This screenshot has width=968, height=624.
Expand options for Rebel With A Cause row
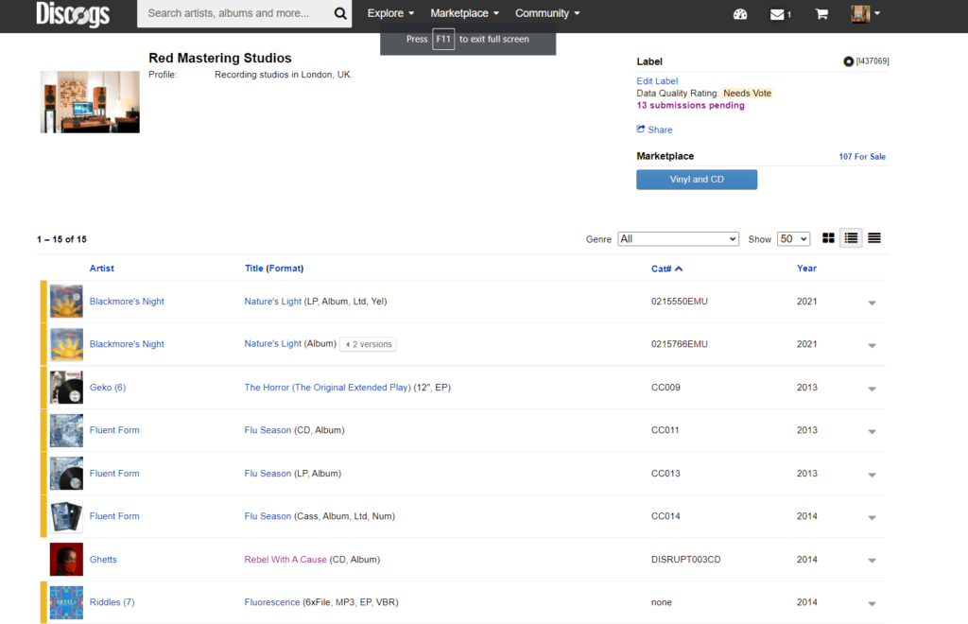tap(872, 560)
